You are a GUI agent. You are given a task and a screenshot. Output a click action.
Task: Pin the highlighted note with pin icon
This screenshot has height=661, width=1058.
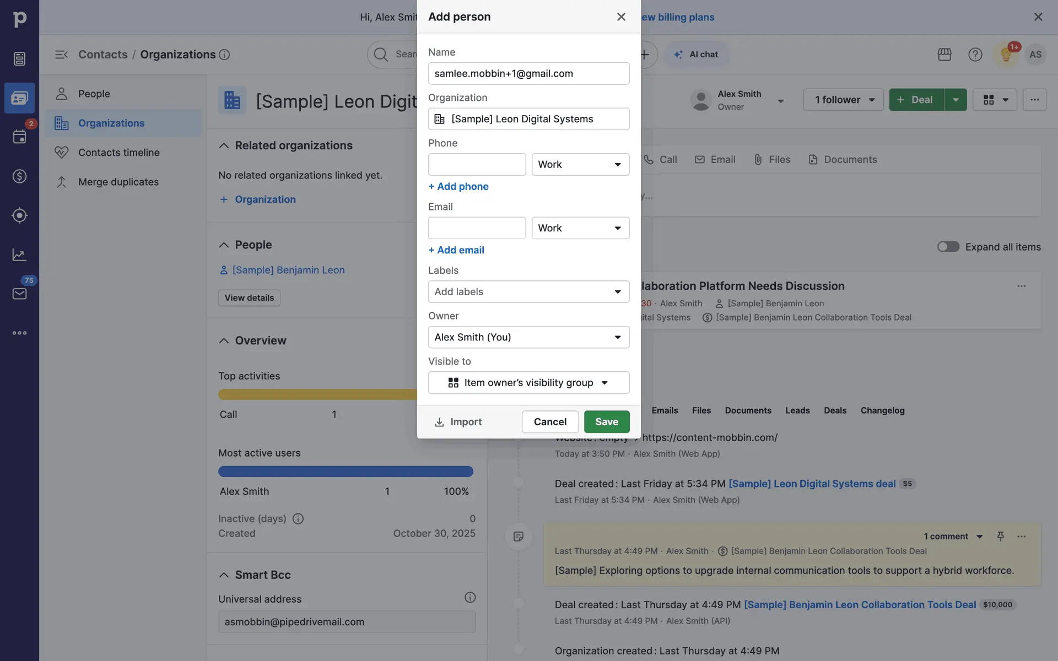pyautogui.click(x=1000, y=536)
